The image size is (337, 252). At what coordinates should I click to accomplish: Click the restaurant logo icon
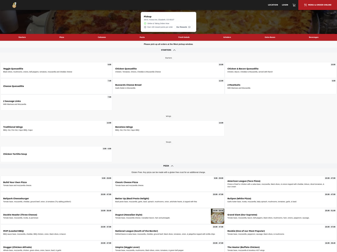[14, 5]
